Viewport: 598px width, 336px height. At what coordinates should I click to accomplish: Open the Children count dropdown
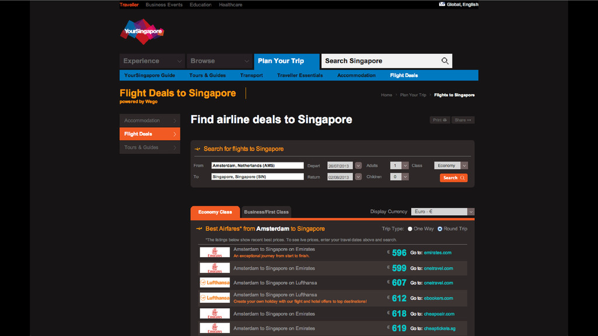pyautogui.click(x=405, y=177)
